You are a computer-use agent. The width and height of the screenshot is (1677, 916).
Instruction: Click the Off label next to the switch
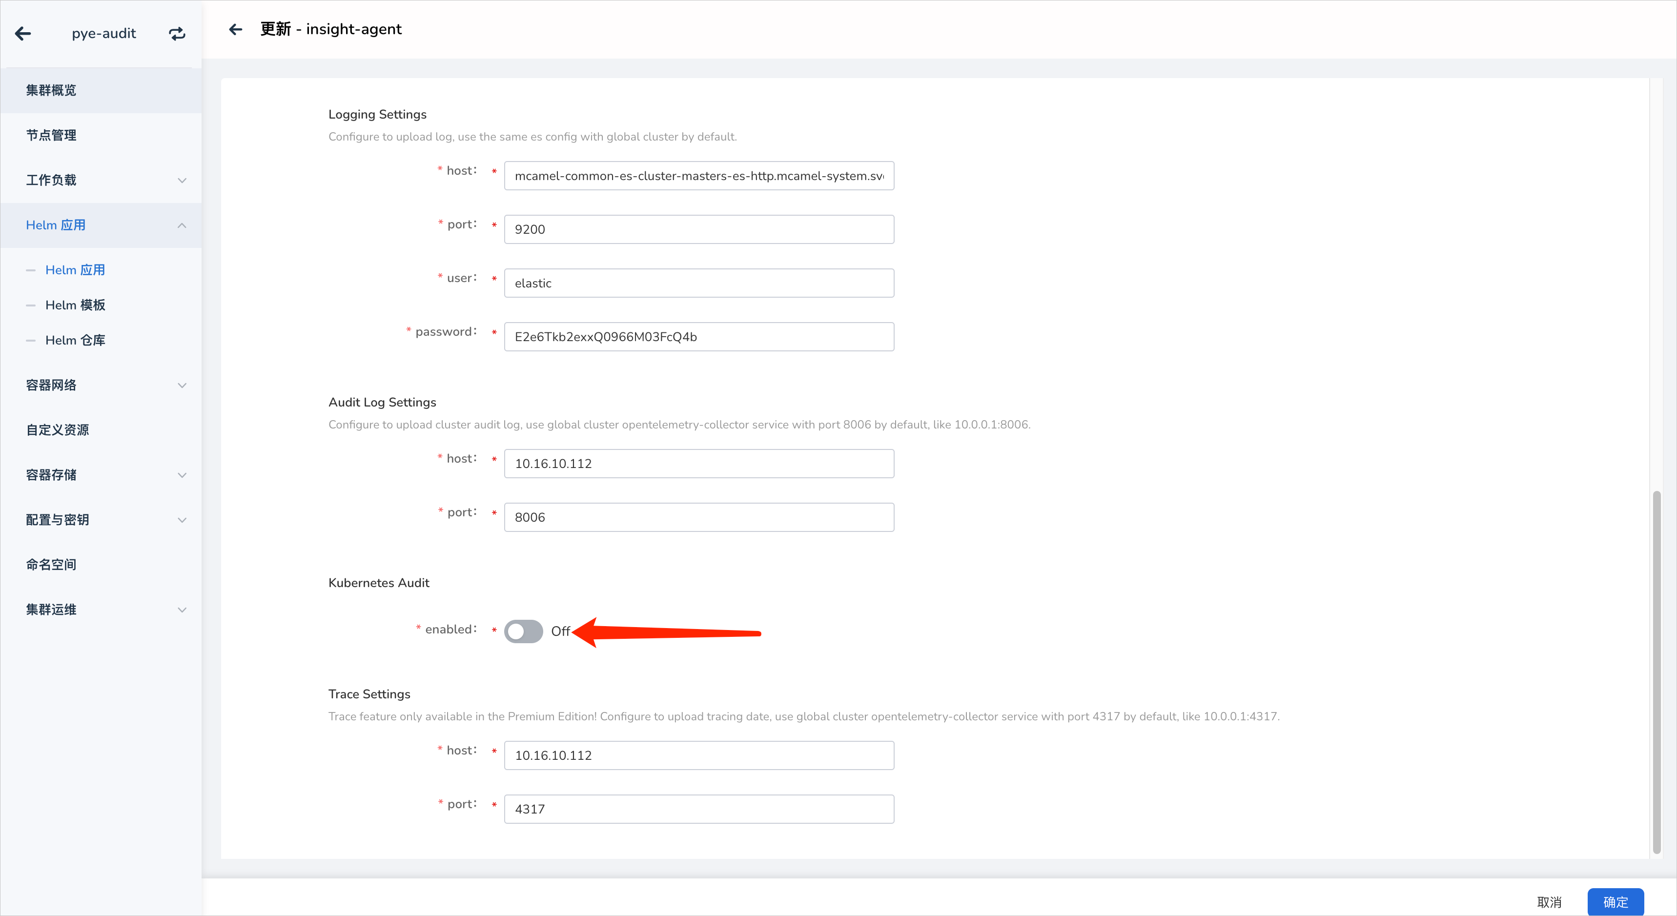point(560,631)
